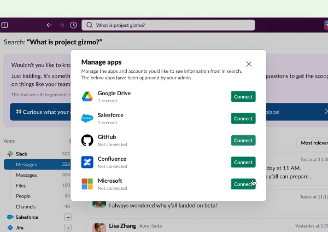The width and height of the screenshot is (328, 232).
Task: Connect the Confluence app
Action: (243, 163)
